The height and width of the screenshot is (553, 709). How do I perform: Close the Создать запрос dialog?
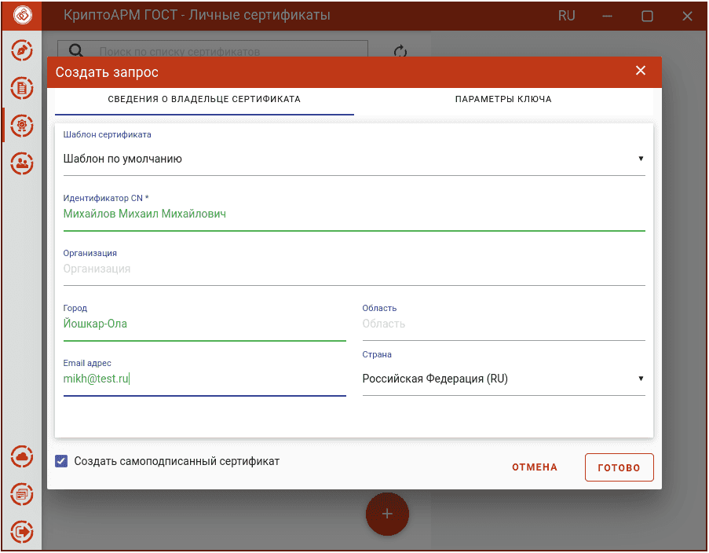pyautogui.click(x=640, y=71)
